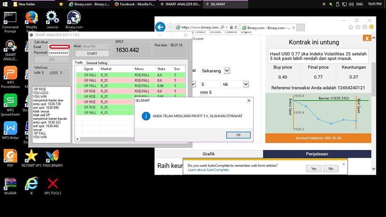Click the browser Forward arrow button
This screenshot has width=386, height=217.
(x=170, y=27)
